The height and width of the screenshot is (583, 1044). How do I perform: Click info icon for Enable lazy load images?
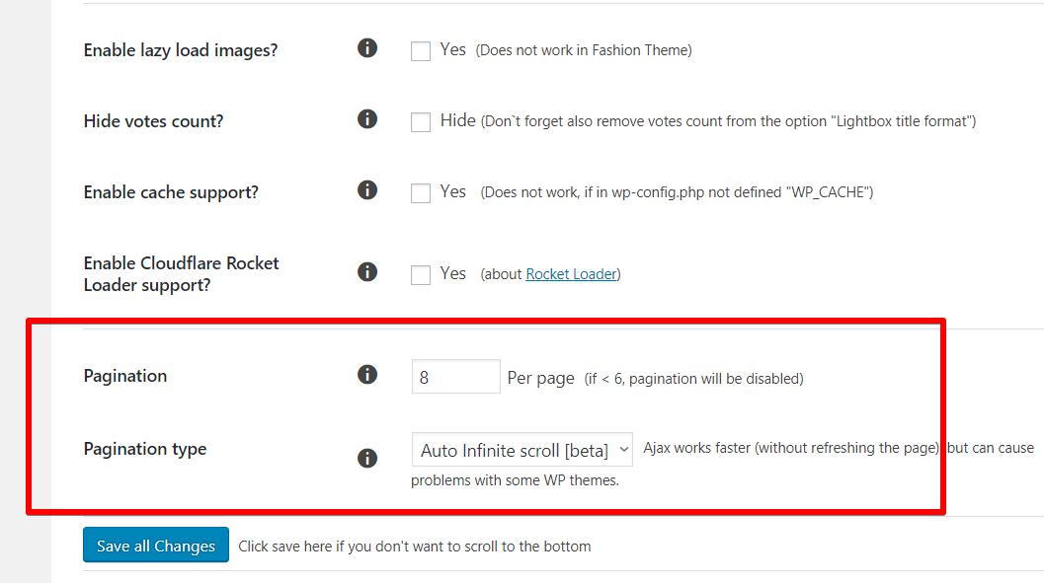[367, 48]
